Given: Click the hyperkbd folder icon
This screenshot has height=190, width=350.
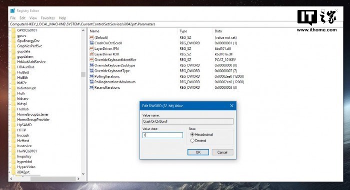Looking at the screenshot, I should tap(13, 162).
